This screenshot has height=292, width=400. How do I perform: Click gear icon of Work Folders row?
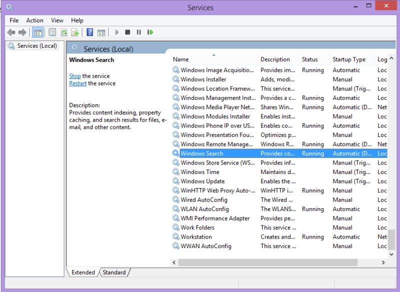(x=175, y=227)
